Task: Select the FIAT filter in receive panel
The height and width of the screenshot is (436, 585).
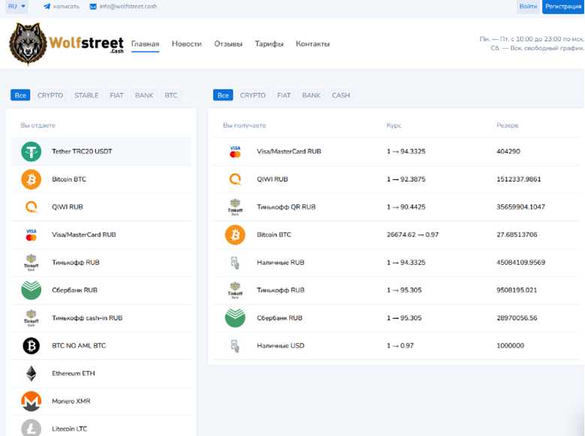Action: [x=284, y=95]
